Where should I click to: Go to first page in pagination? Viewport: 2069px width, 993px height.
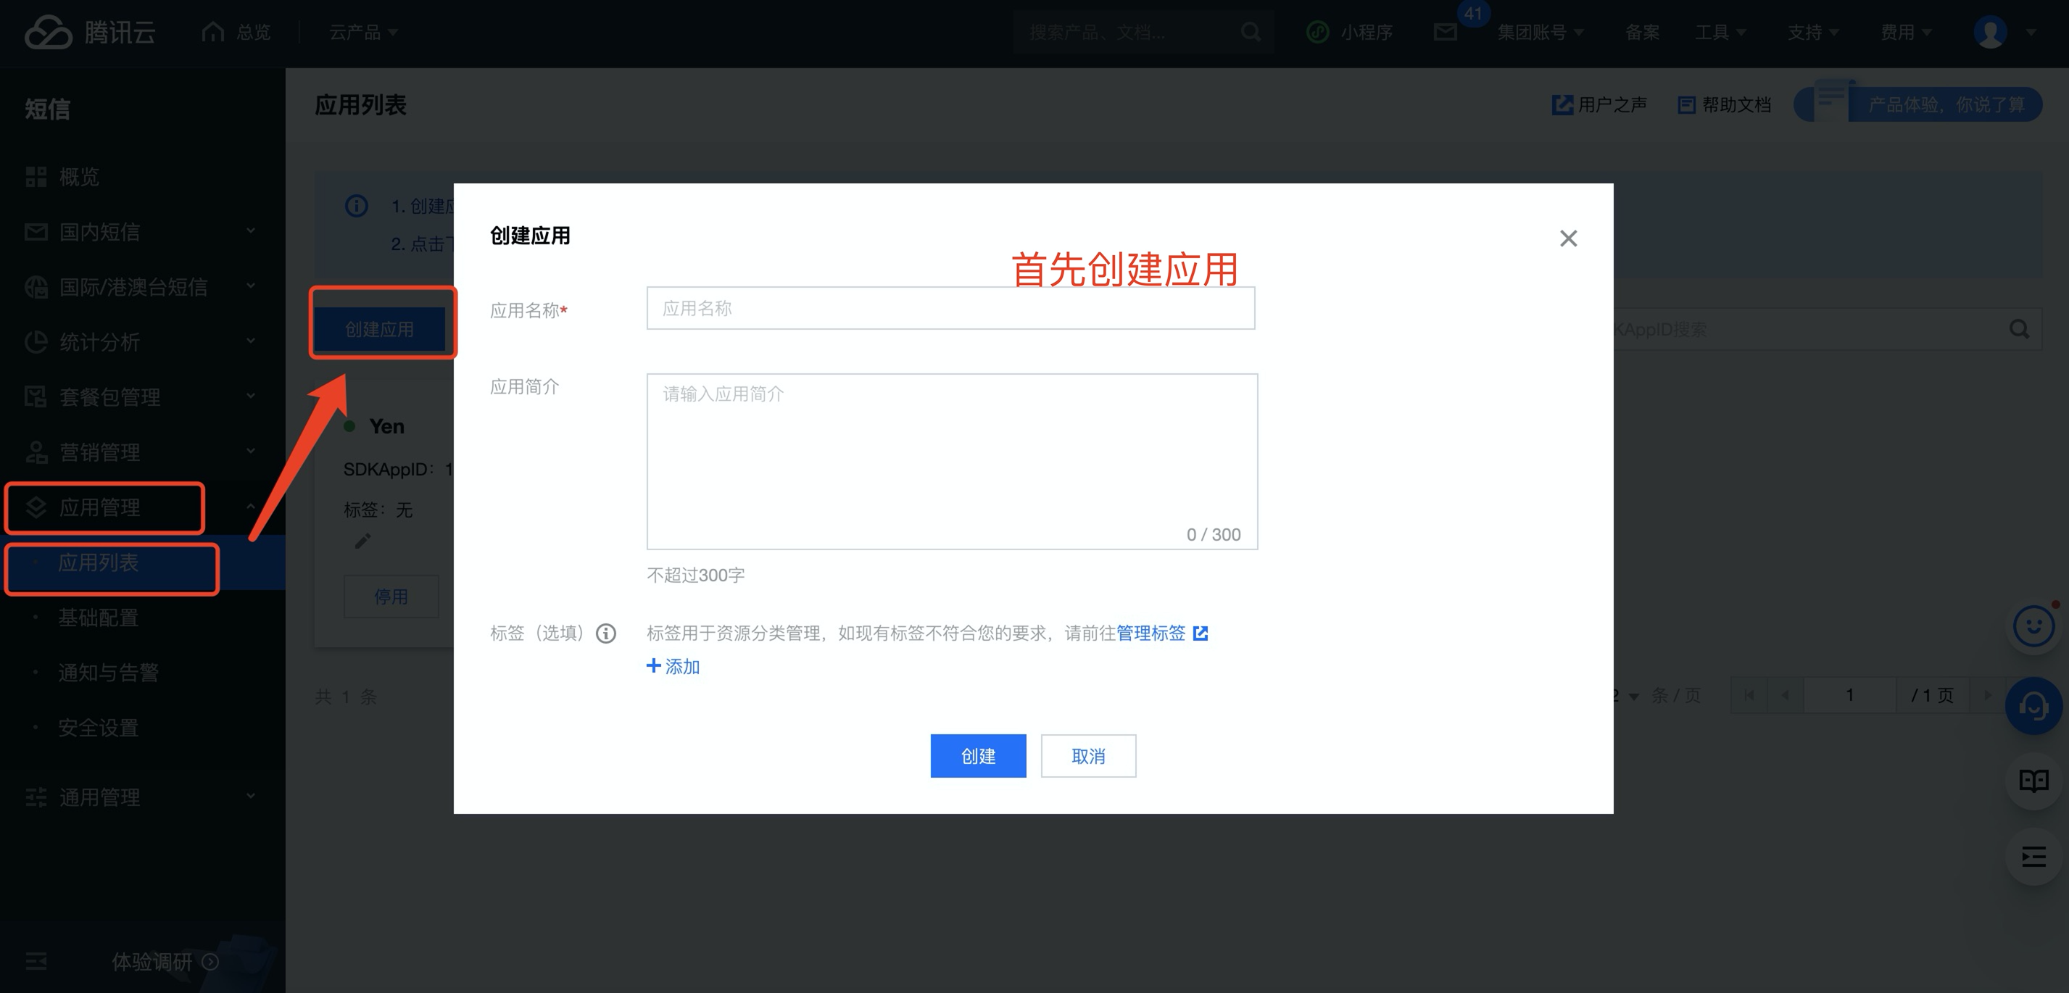(1749, 695)
